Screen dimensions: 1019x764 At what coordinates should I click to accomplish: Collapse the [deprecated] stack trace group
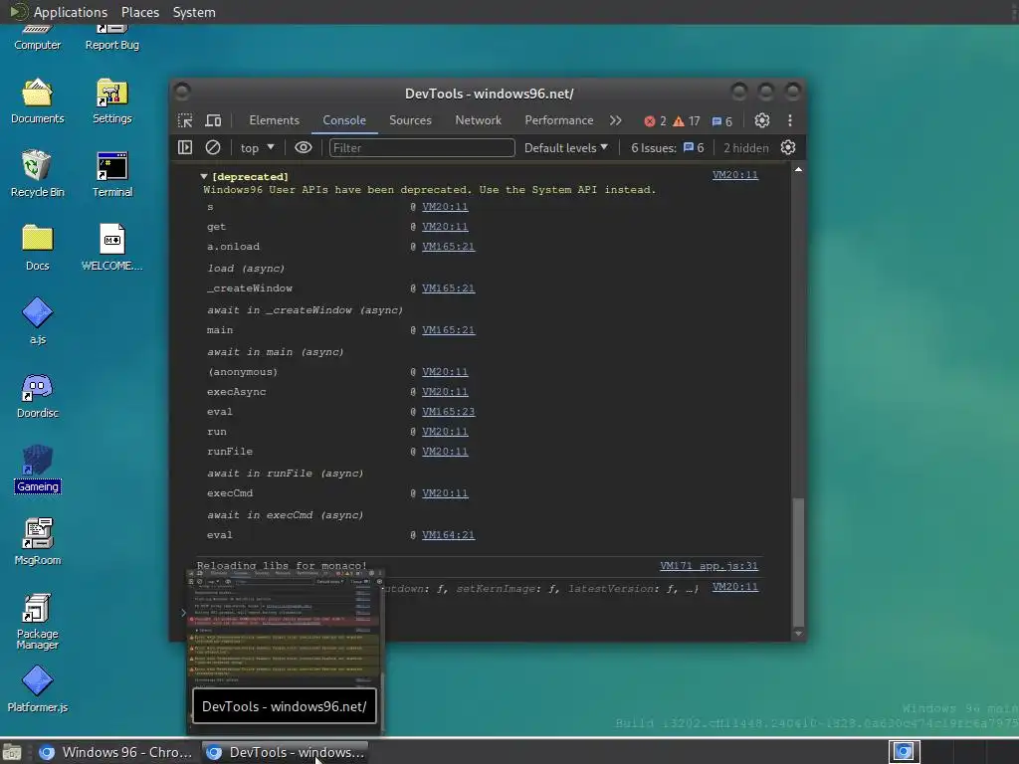click(204, 177)
